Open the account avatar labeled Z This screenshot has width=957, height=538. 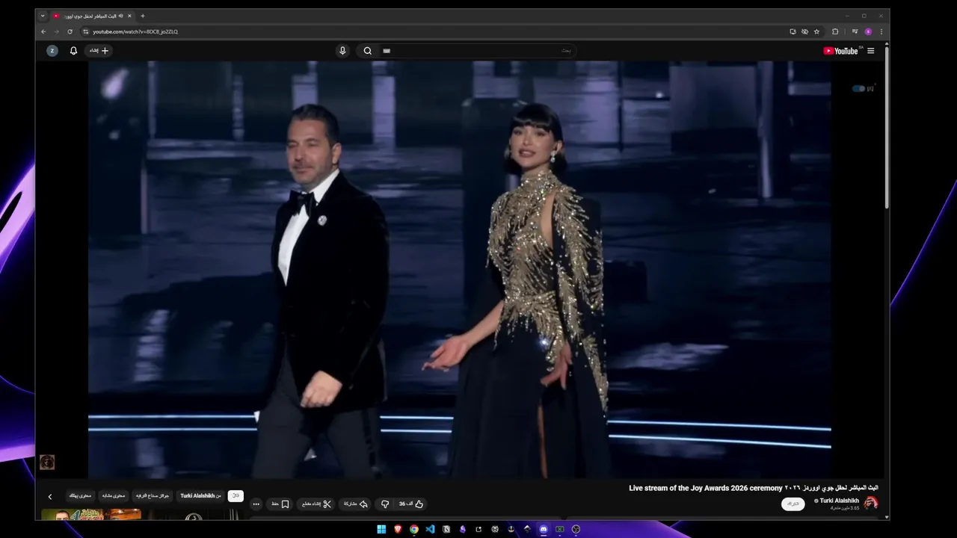tap(52, 51)
